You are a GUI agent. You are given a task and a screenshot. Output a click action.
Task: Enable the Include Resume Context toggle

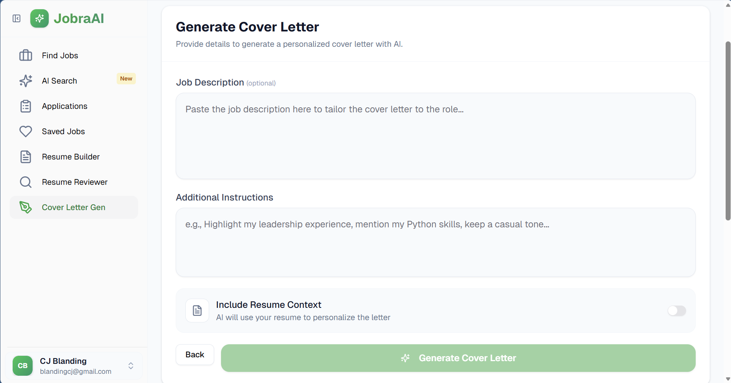(677, 311)
